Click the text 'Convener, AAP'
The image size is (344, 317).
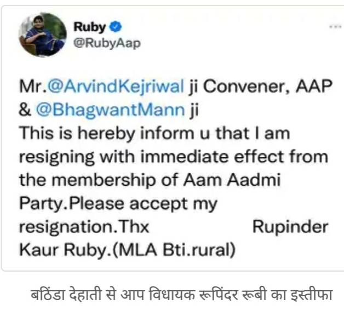268,86
